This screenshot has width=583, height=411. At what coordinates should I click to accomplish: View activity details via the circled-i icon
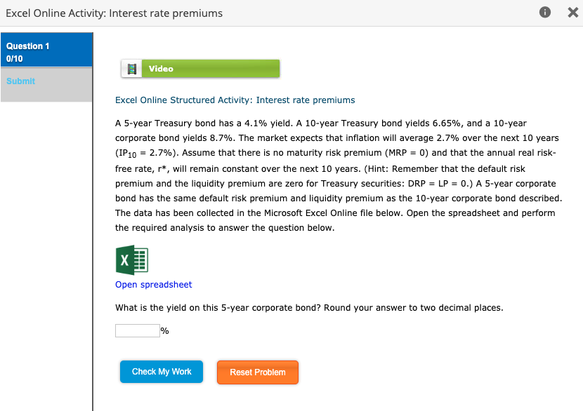click(544, 12)
